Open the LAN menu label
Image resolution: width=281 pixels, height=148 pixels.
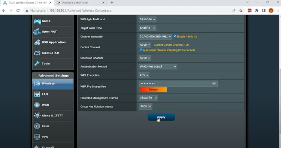click(x=45, y=94)
